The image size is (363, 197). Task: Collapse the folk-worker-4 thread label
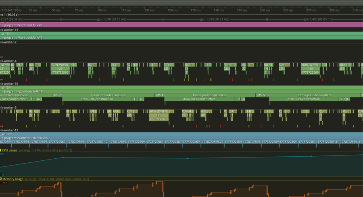(x=8, y=61)
